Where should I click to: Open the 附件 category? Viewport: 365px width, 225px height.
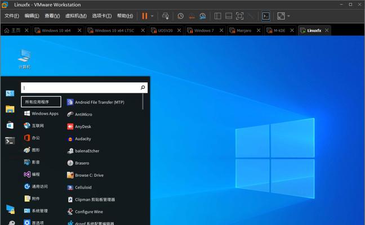(x=32, y=199)
